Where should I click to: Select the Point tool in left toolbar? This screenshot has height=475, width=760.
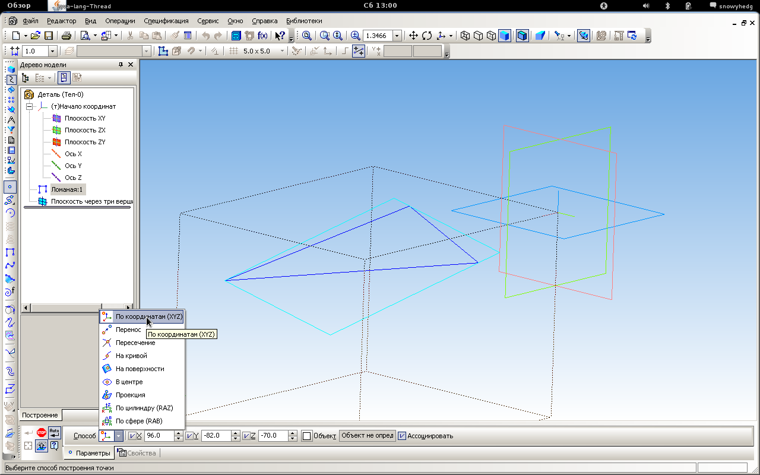point(10,187)
